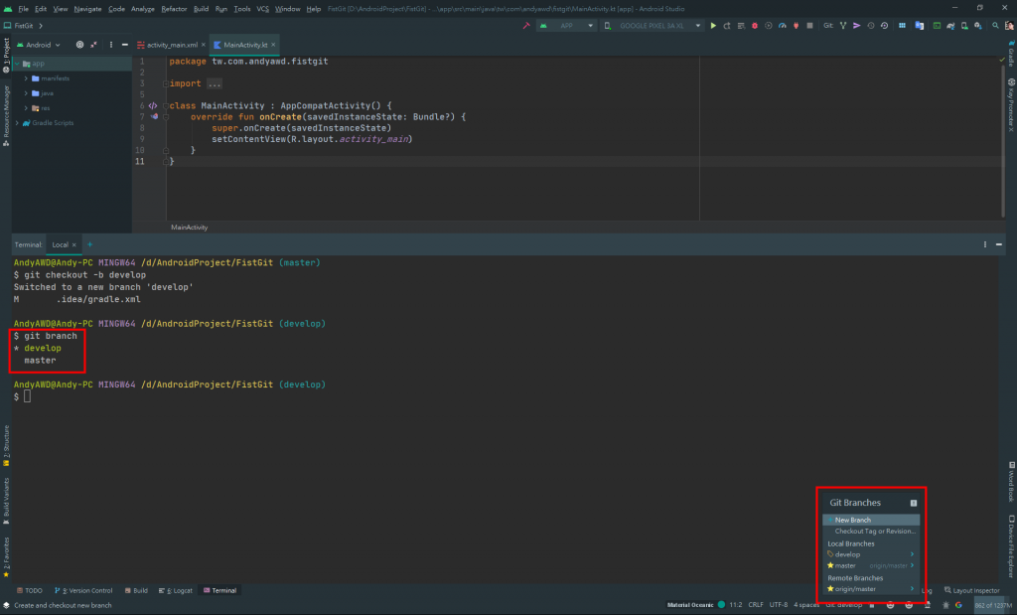Run the app with green play icon

[x=713, y=26]
